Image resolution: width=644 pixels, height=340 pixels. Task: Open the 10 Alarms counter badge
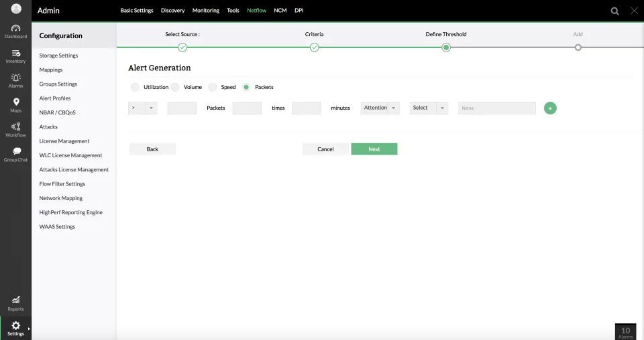[x=625, y=332]
